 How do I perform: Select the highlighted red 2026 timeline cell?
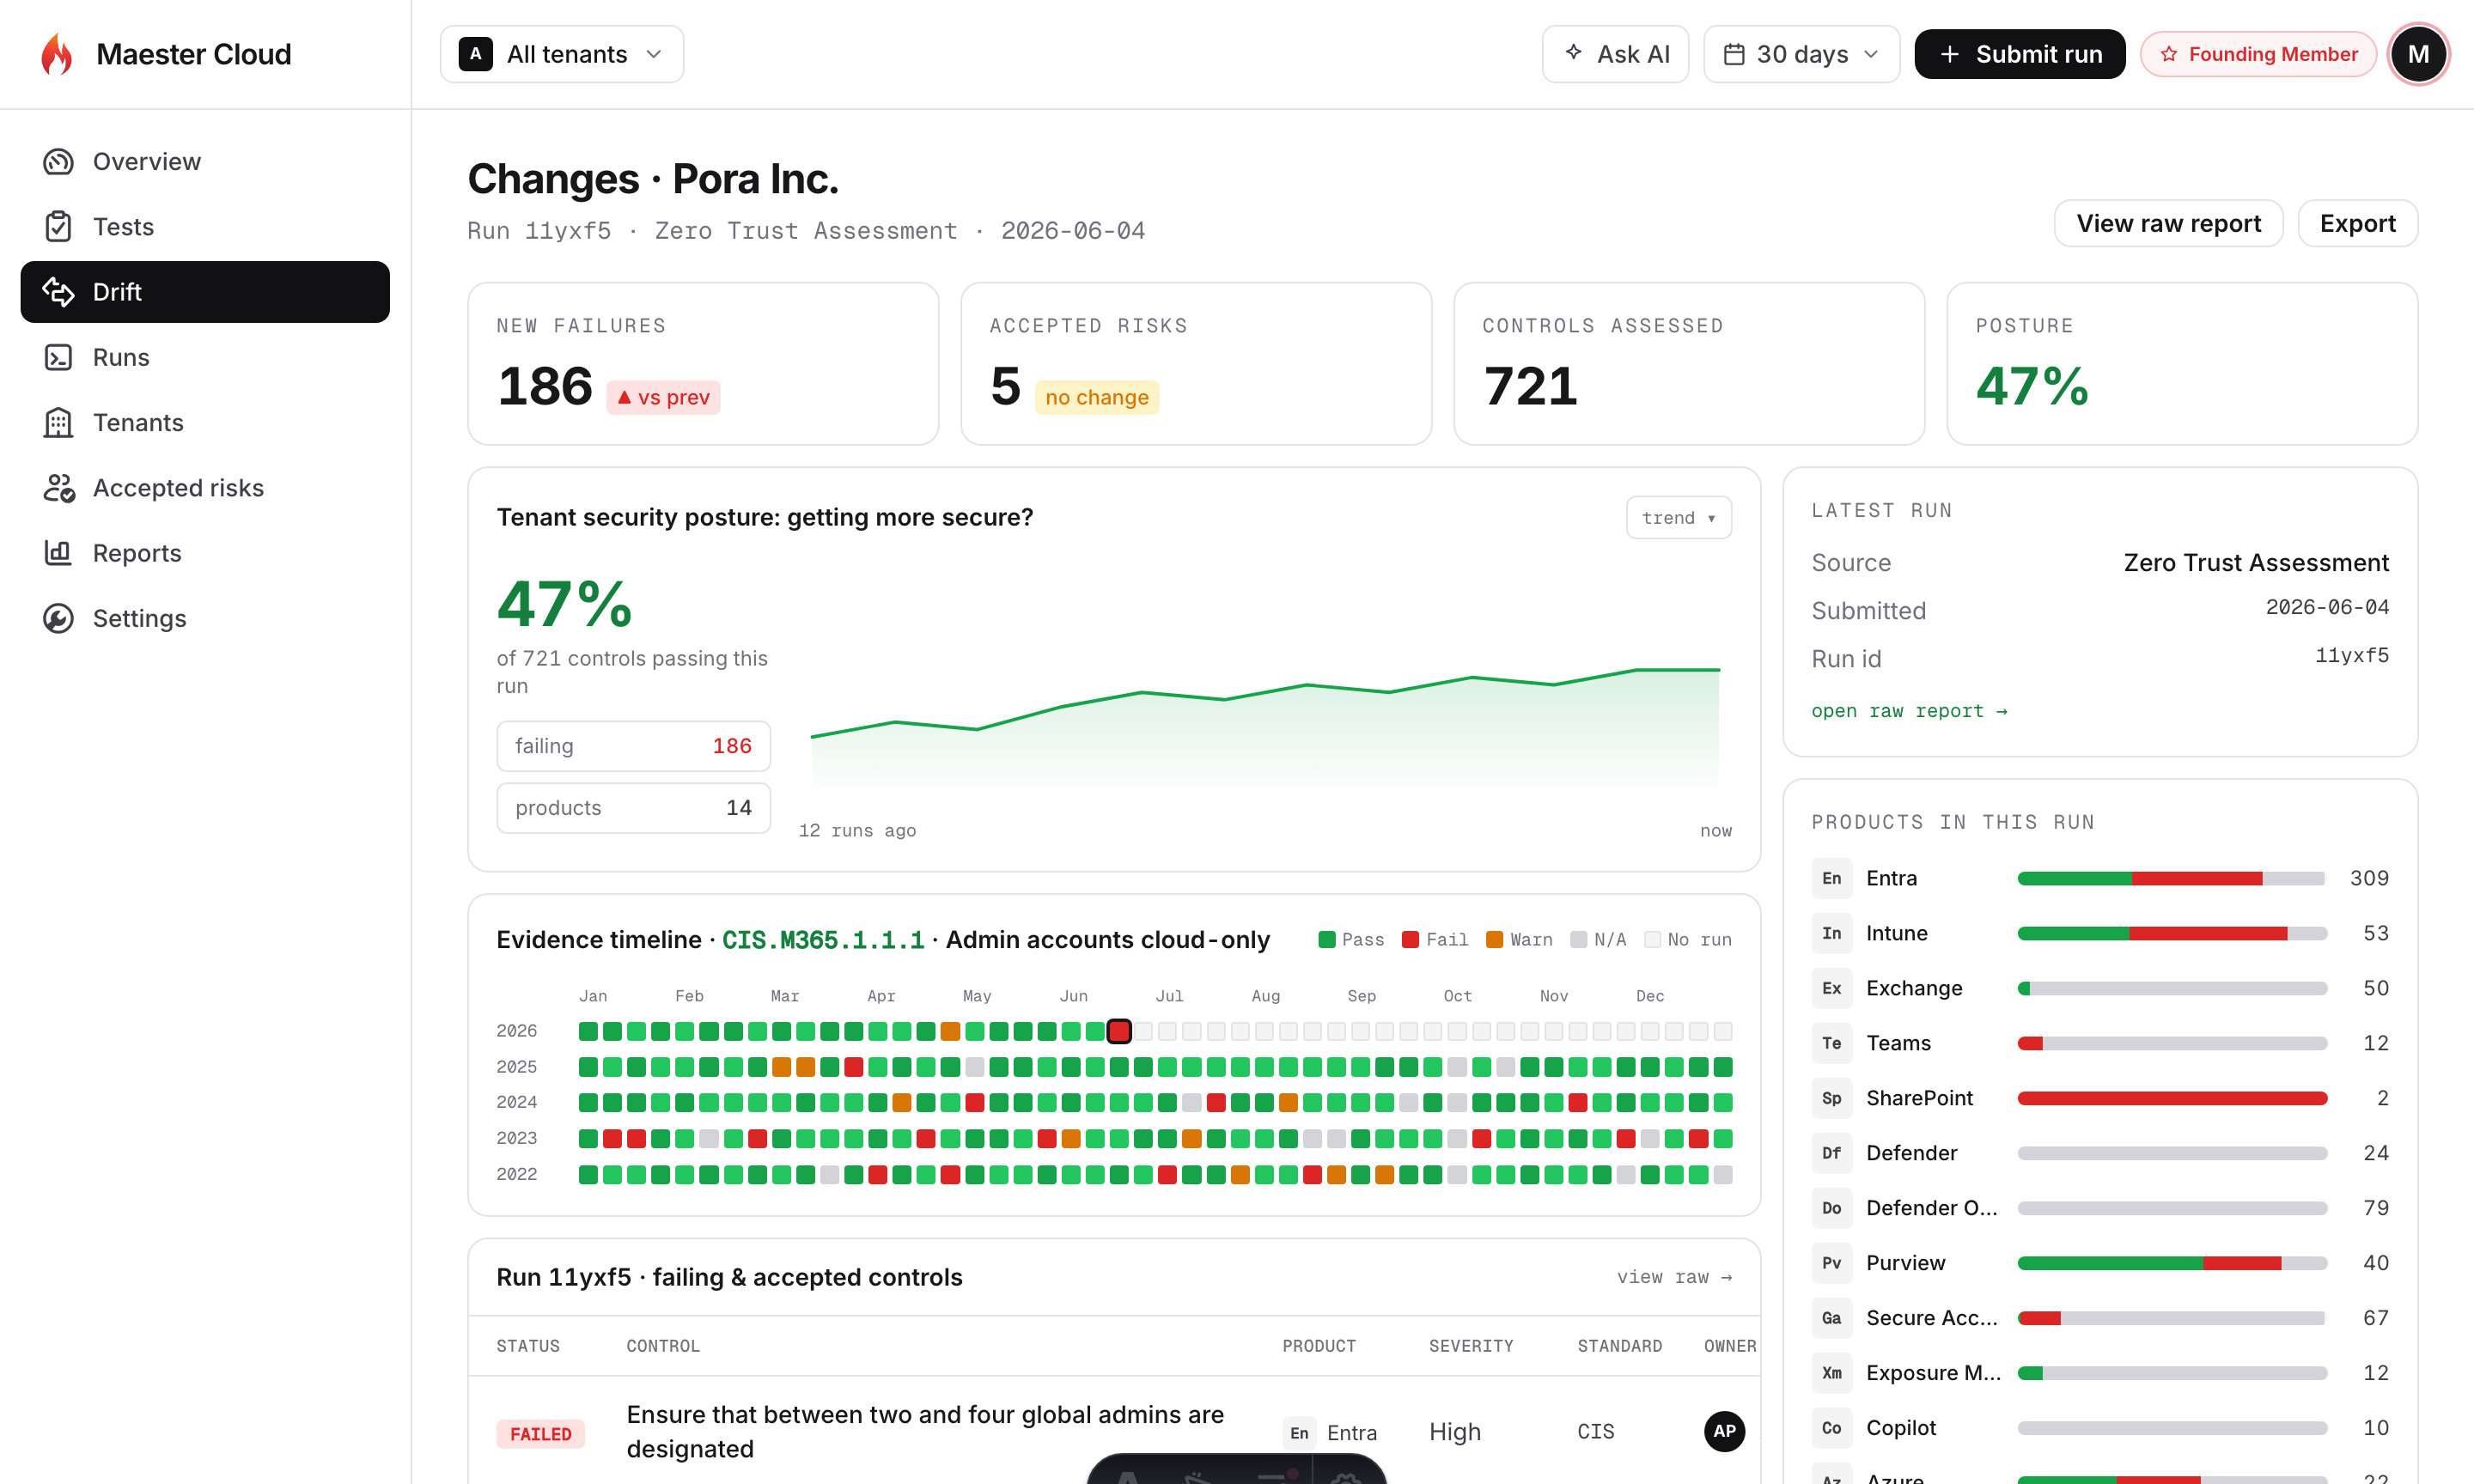(1119, 1031)
